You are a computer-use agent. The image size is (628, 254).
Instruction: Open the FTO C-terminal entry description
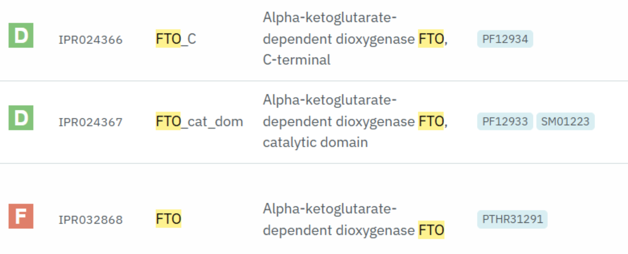[x=355, y=39]
